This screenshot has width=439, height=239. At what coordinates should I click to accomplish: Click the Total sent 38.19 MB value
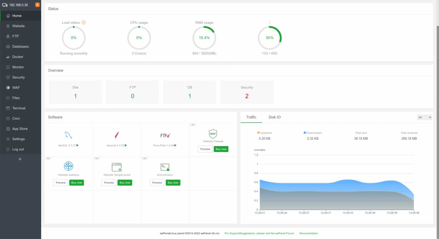[361, 139]
